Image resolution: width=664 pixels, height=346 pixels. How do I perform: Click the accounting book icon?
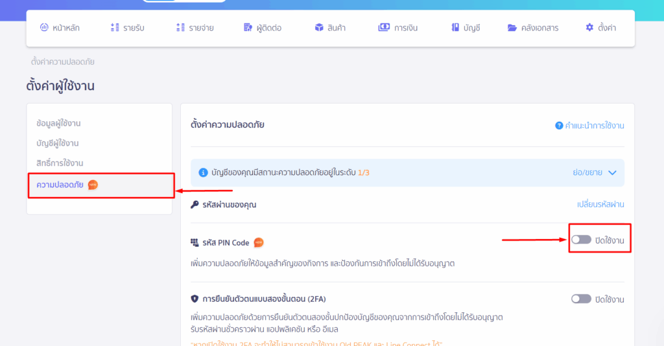[x=455, y=28]
